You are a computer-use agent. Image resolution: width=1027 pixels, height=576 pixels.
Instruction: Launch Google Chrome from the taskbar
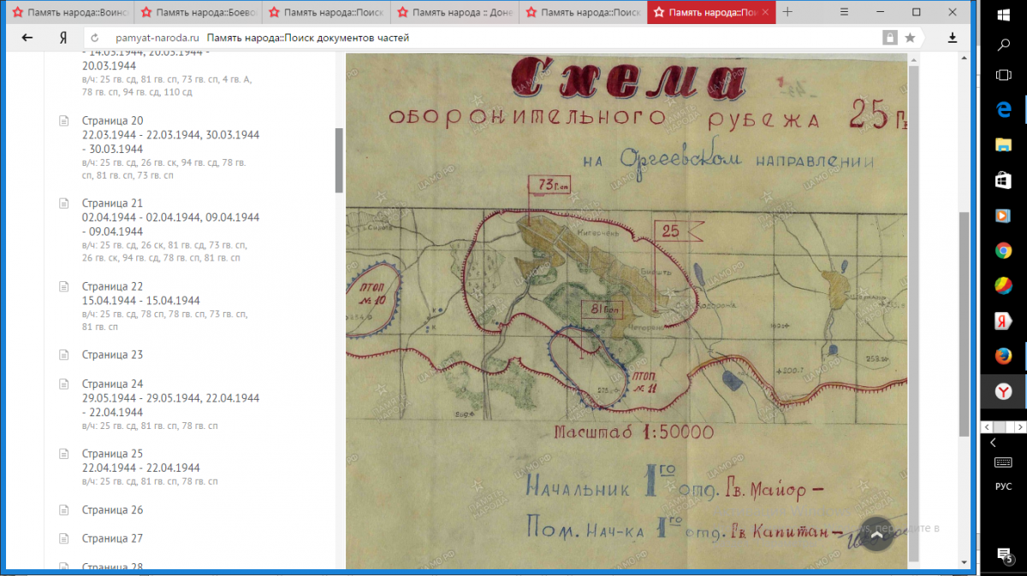1003,250
